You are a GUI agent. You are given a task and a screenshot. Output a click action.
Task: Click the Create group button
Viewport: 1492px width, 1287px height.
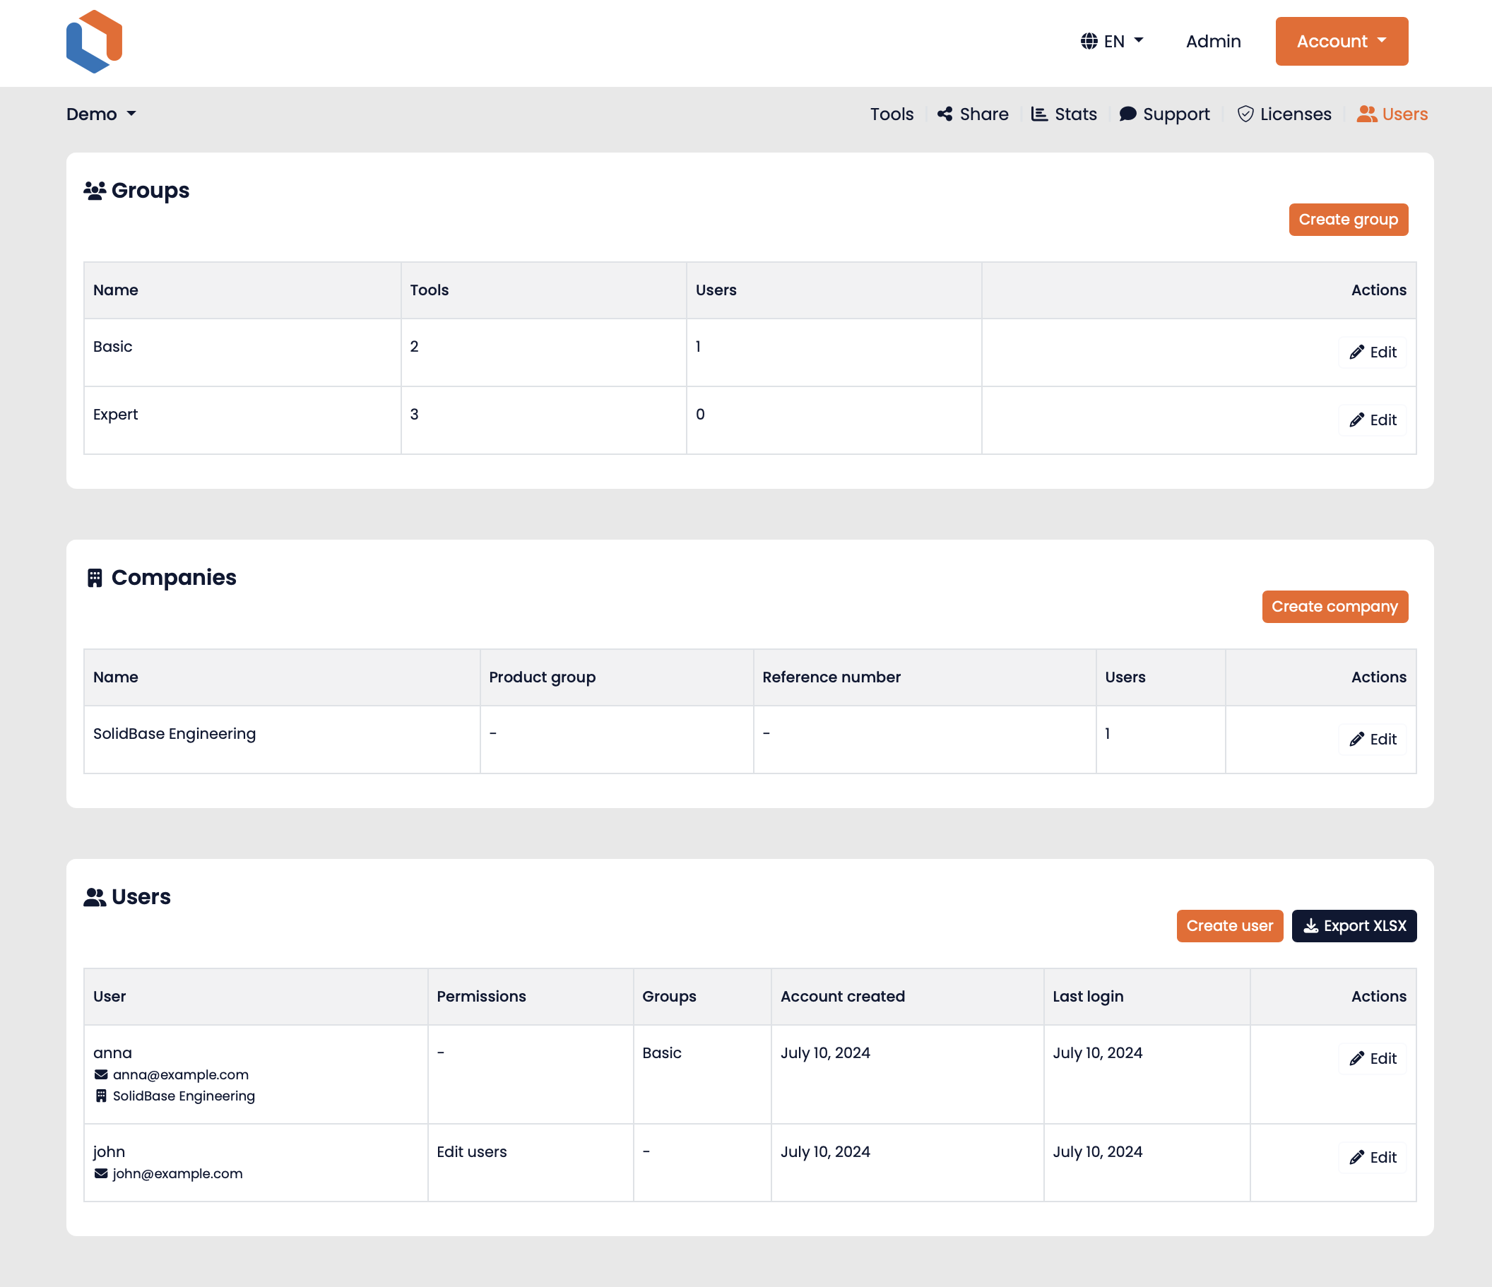coord(1348,220)
